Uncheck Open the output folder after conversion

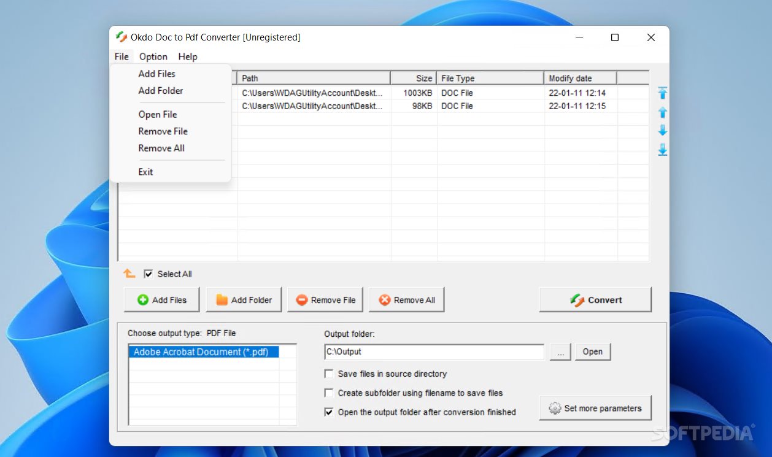(x=329, y=412)
